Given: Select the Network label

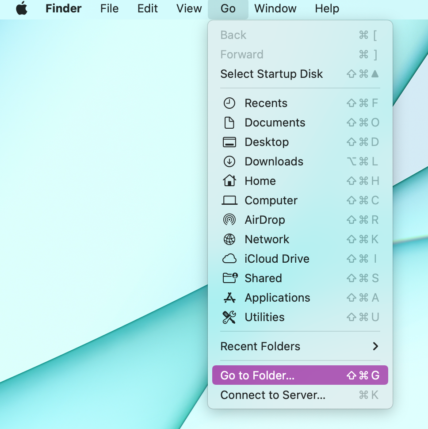Looking at the screenshot, I should (267, 239).
